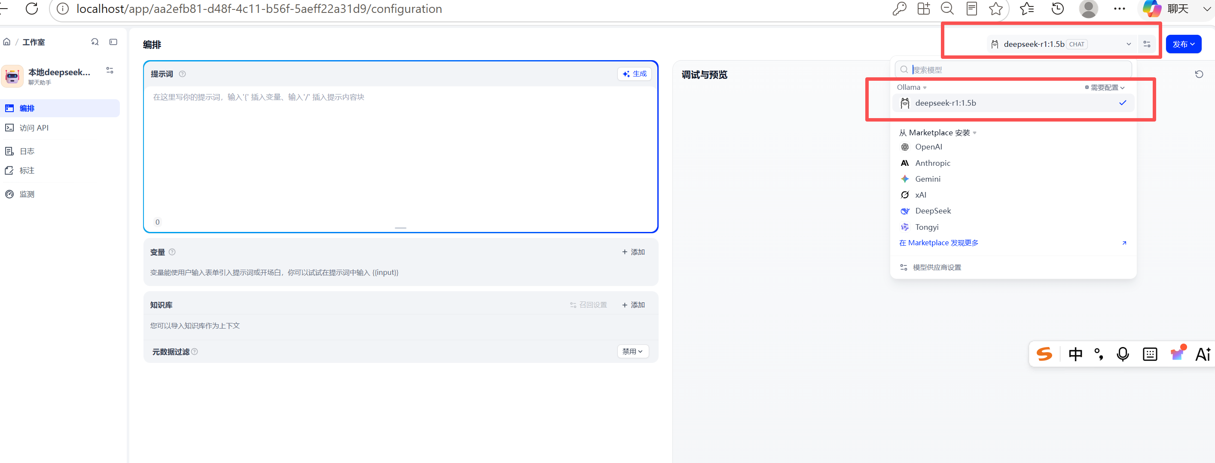Restart the debug preview with refresh icon

pyautogui.click(x=1199, y=74)
